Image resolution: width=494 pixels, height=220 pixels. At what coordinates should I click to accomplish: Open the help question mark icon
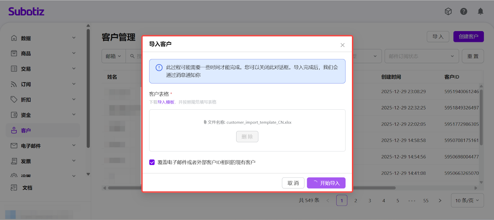pyautogui.click(x=463, y=11)
